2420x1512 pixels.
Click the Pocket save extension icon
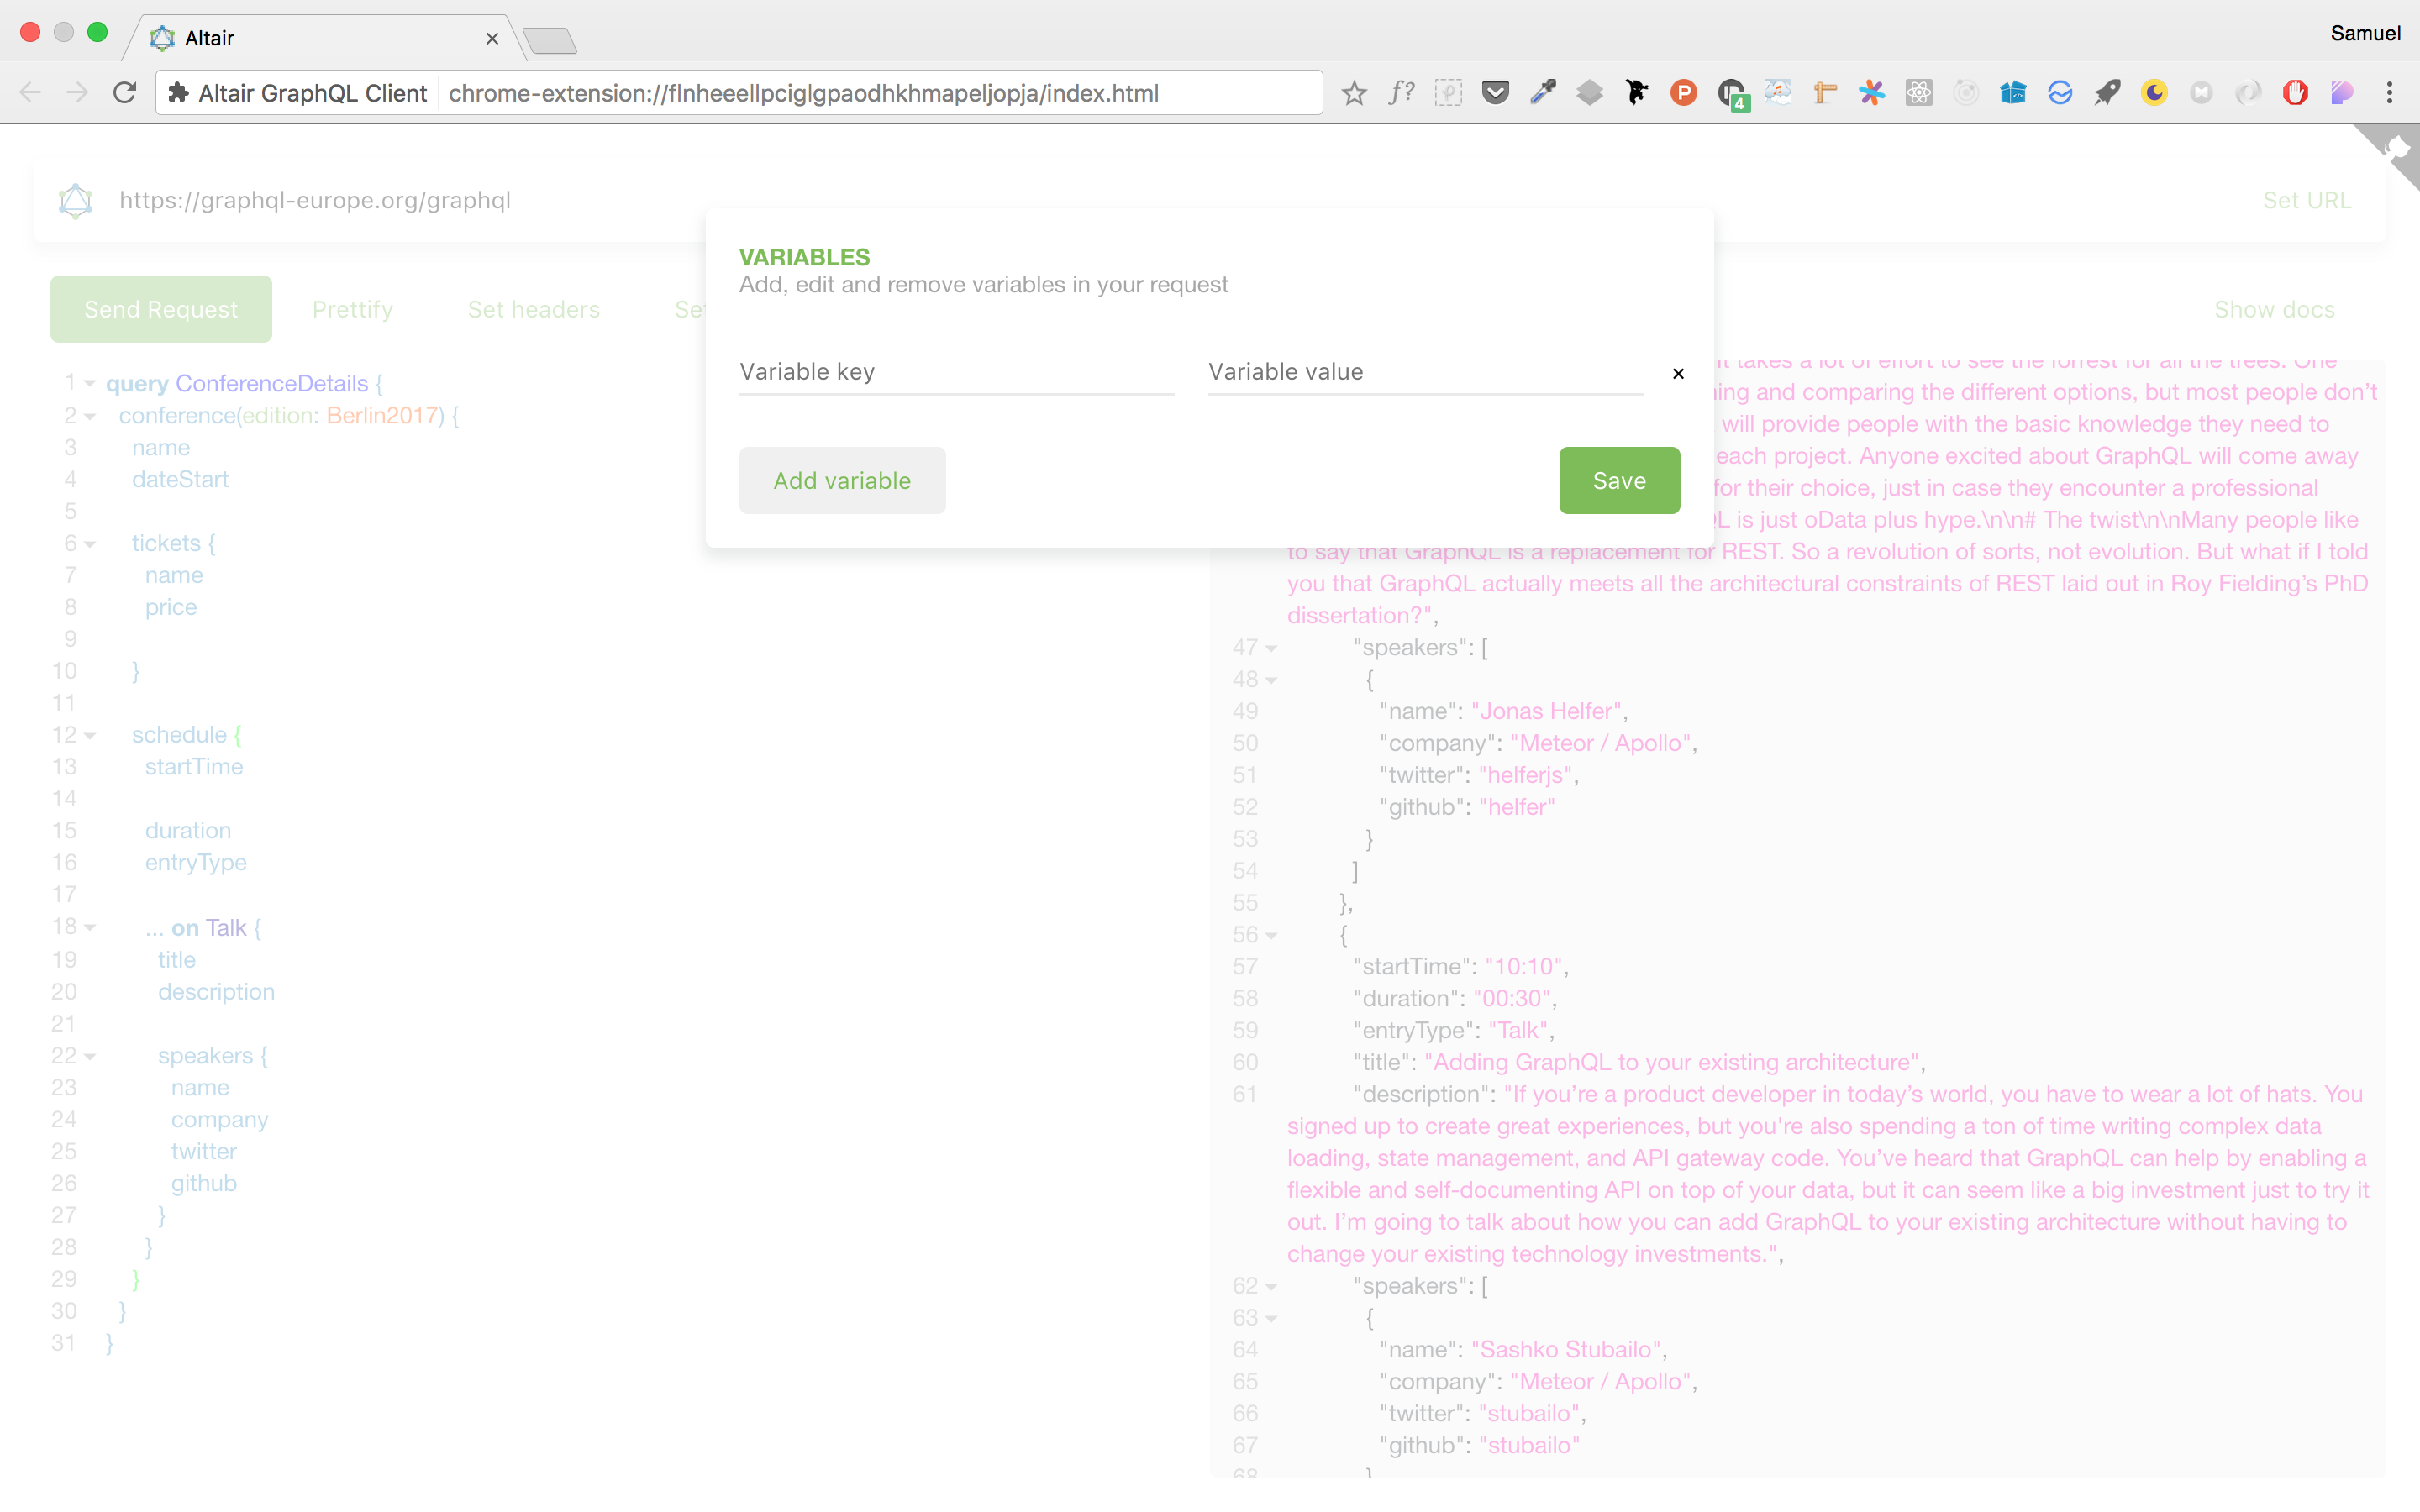(1496, 92)
